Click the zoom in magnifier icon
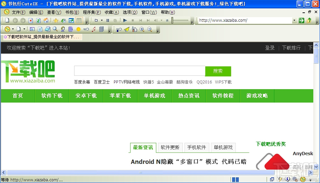 pos(142,29)
